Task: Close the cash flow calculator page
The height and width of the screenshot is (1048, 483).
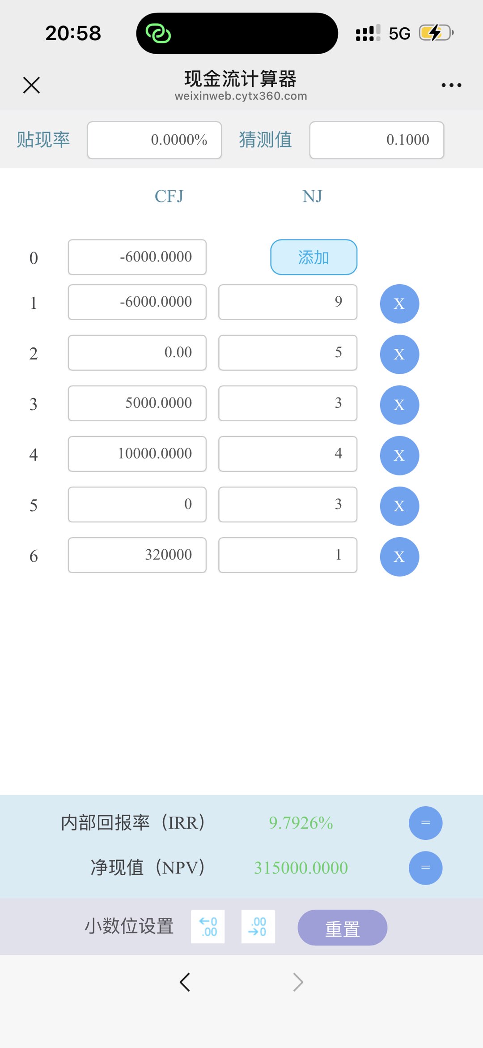Action: coord(31,85)
